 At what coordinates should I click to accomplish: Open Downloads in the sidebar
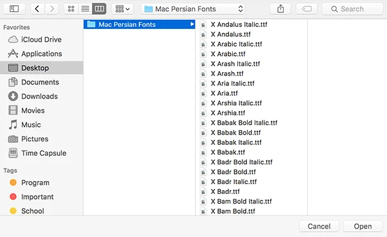pos(41,97)
